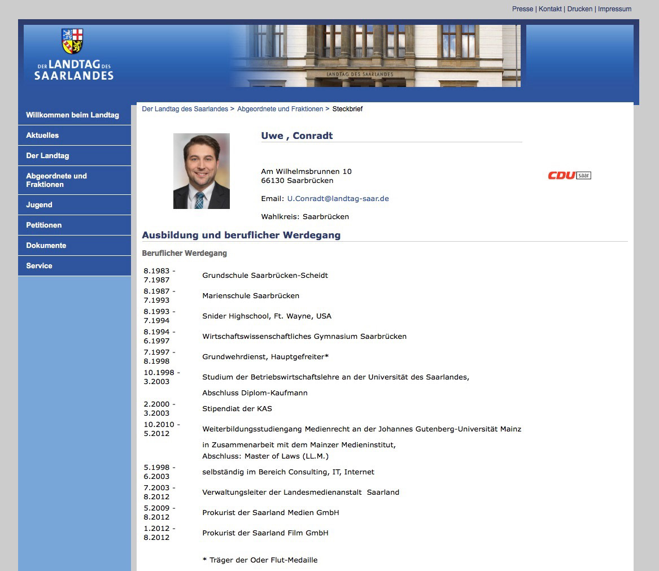Viewport: 659px width, 571px height.
Task: Select Der Landtag sidebar item
Action: pyautogui.click(x=47, y=156)
